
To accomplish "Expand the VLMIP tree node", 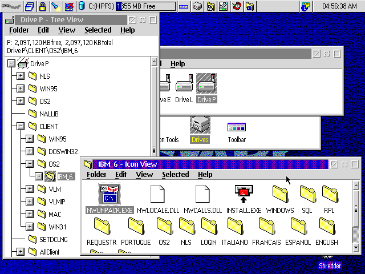I will pyautogui.click(x=30, y=202).
